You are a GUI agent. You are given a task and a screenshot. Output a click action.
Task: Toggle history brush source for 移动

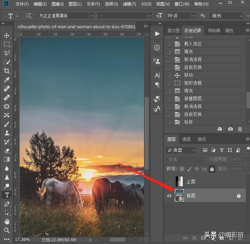168,75
